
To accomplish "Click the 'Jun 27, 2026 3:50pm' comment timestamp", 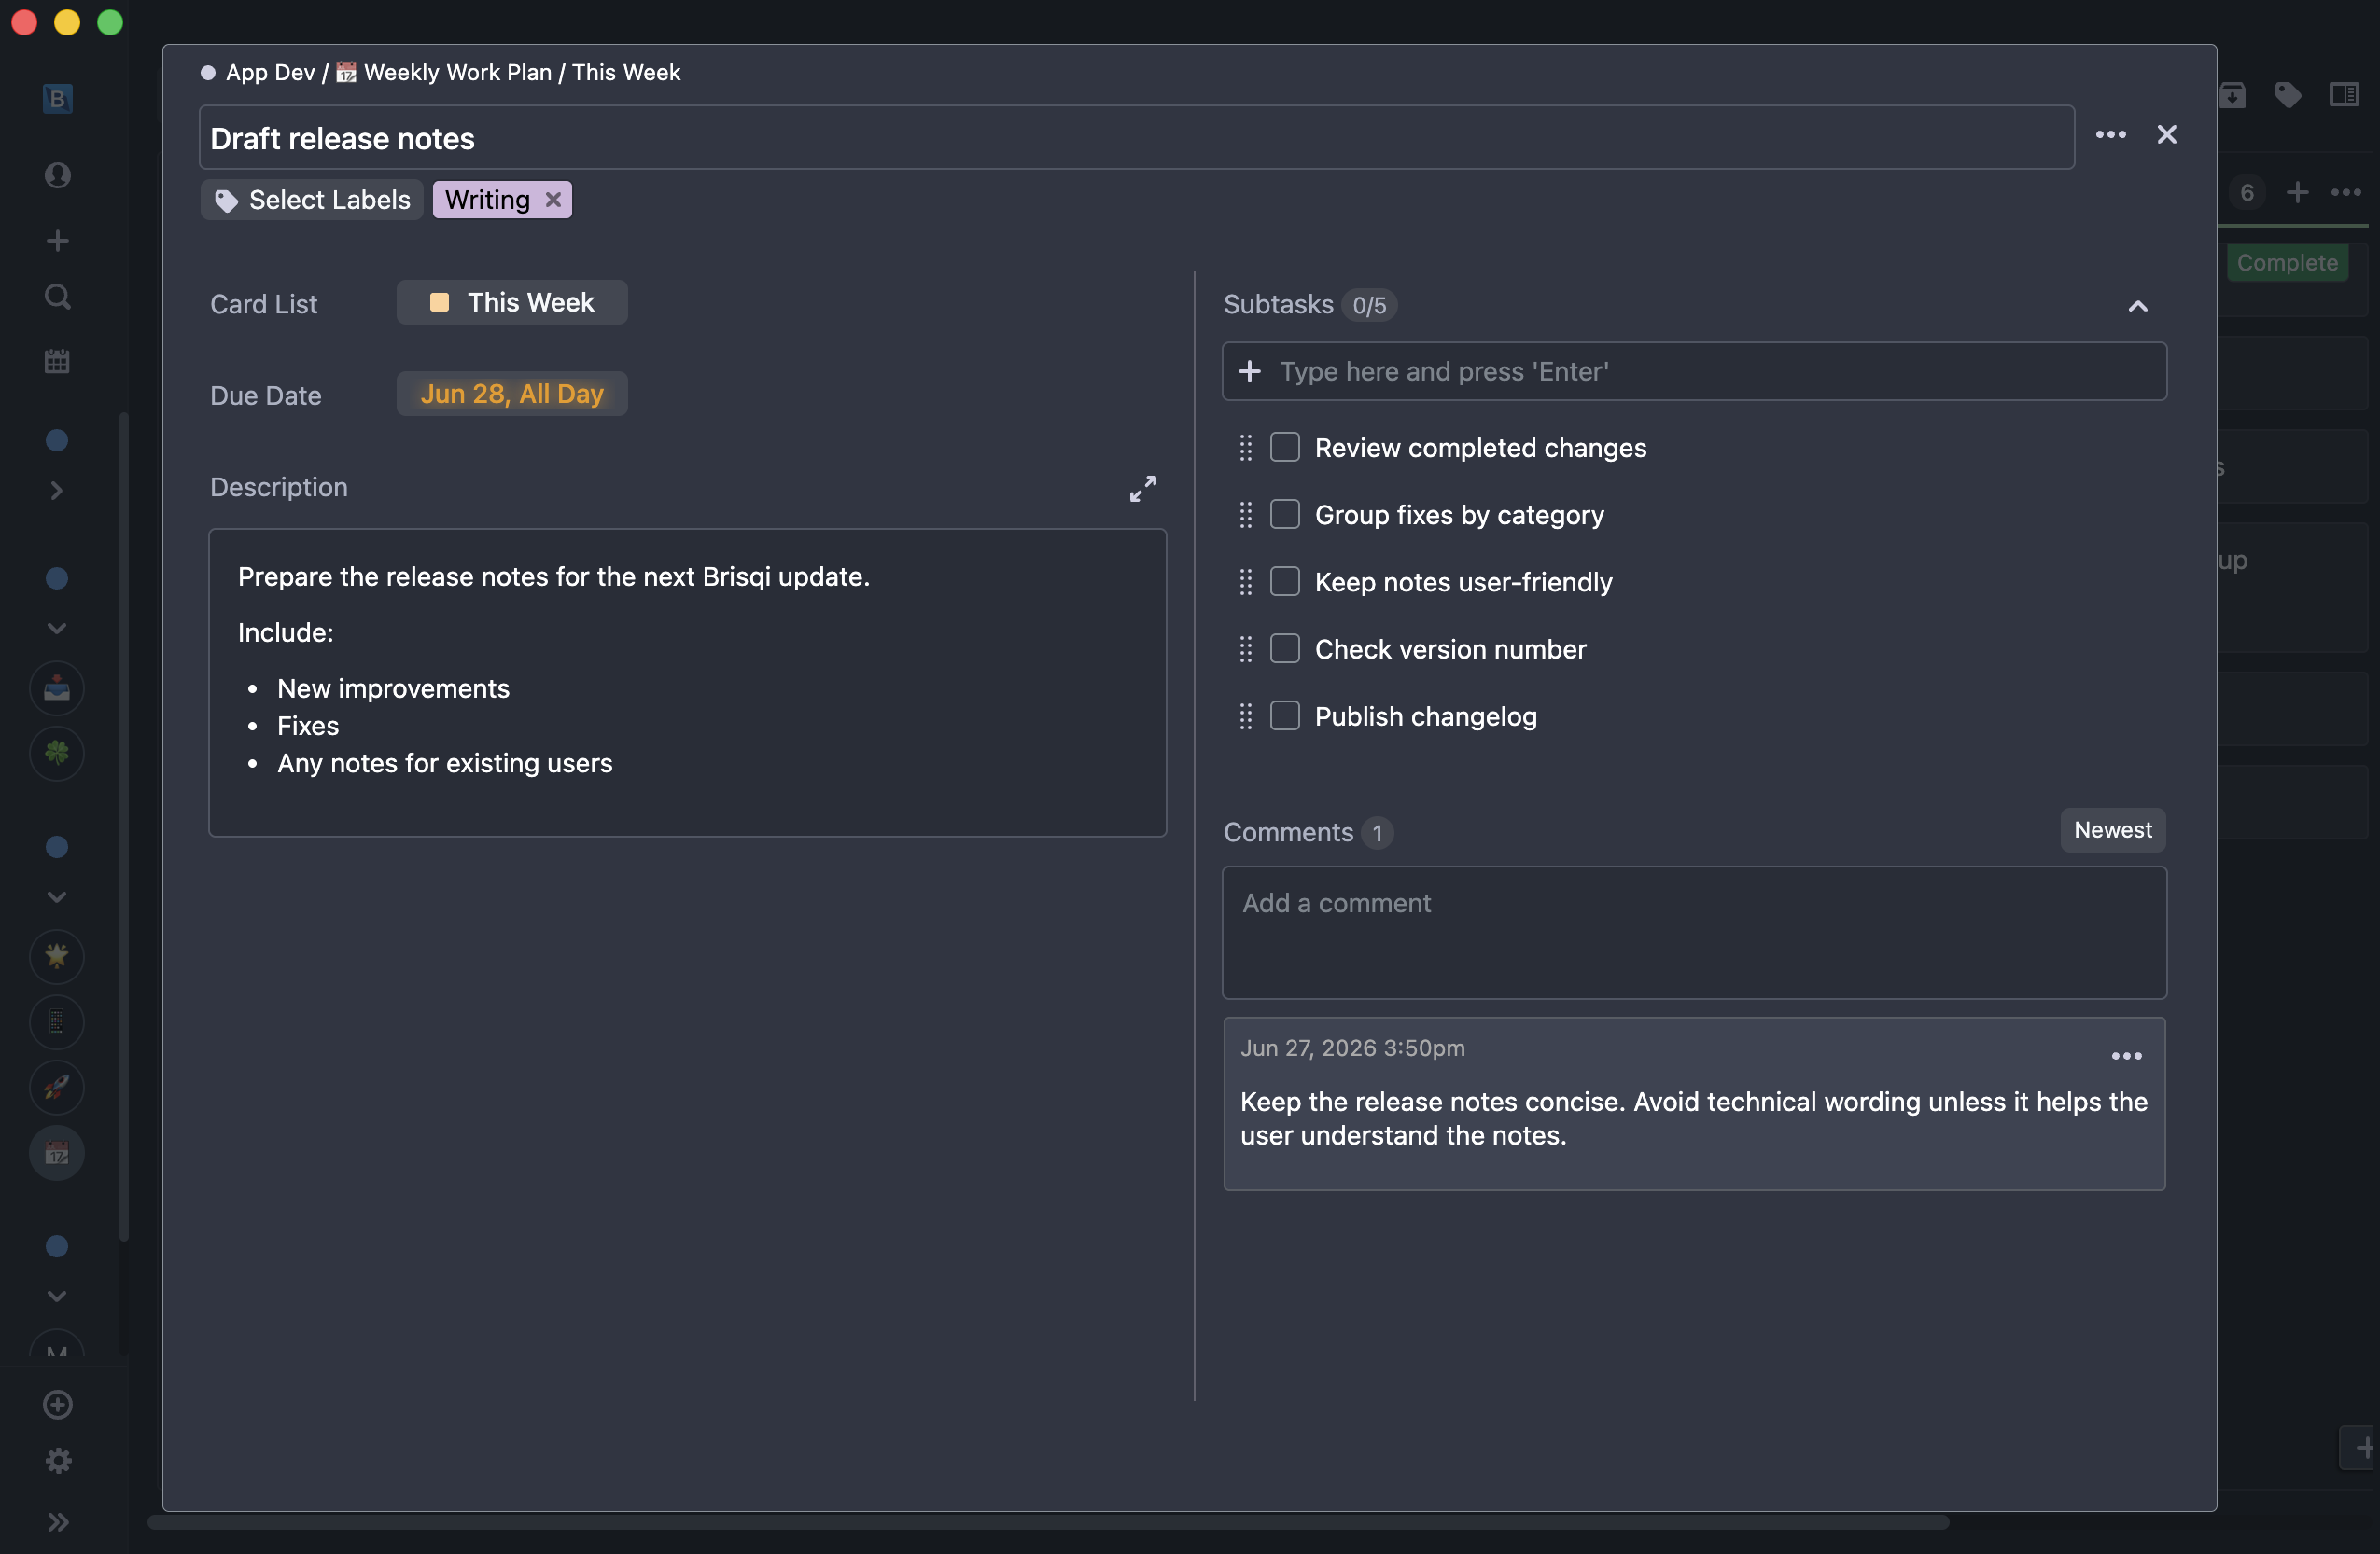I will (1353, 1048).
